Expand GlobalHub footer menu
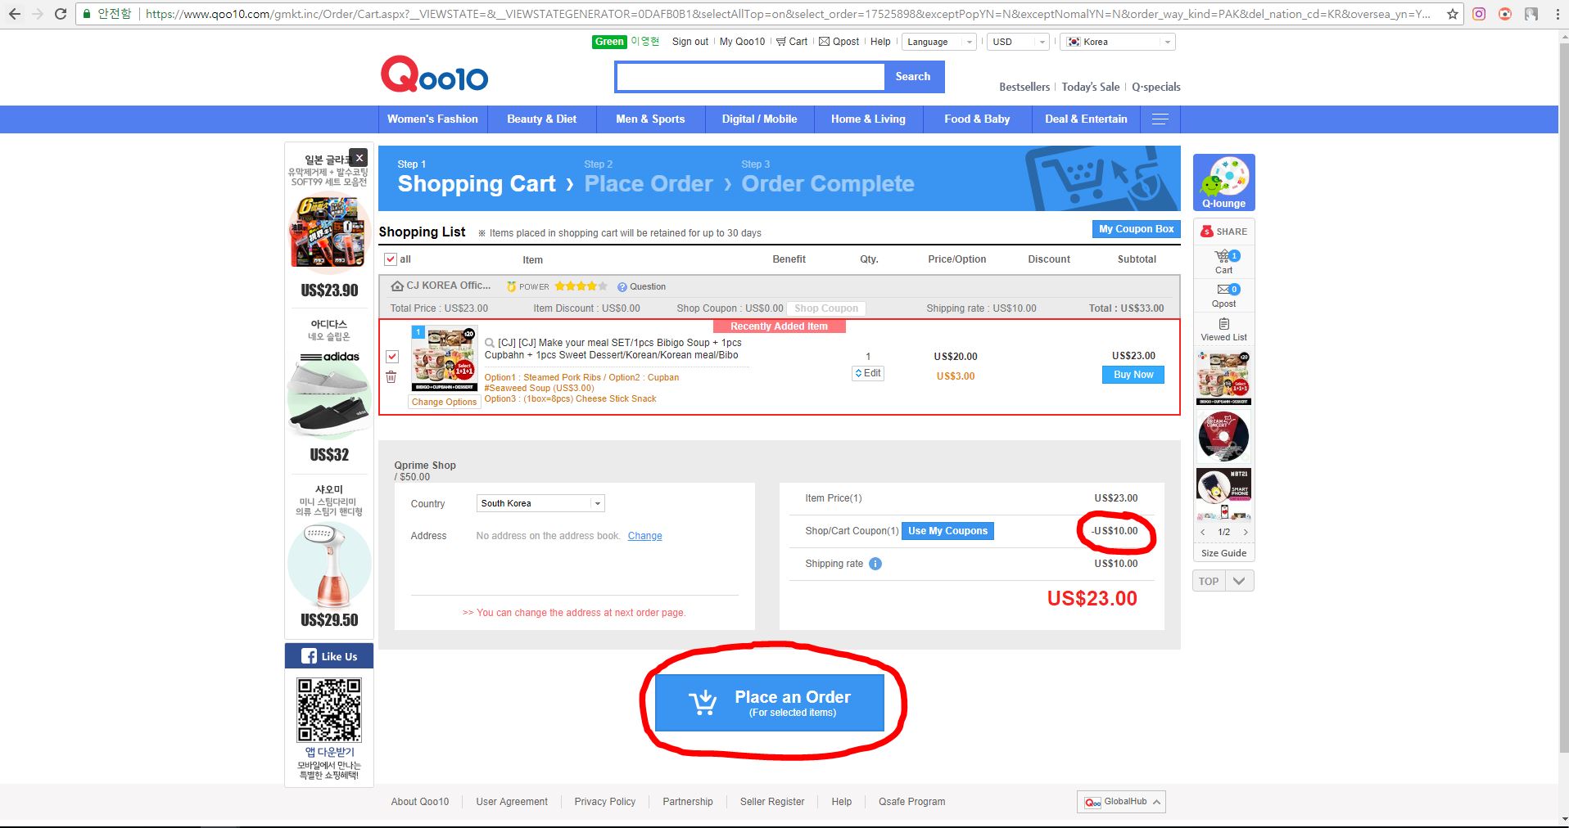This screenshot has height=828, width=1569. tap(1121, 802)
